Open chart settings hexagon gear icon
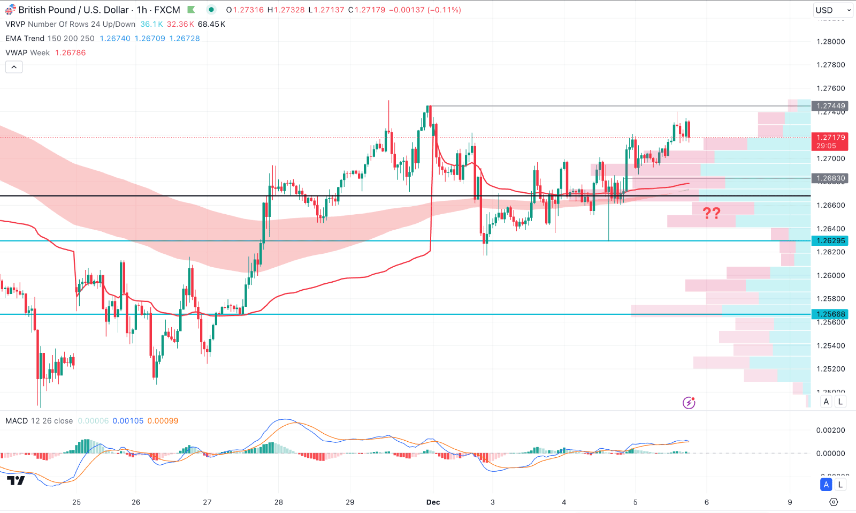 (834, 502)
